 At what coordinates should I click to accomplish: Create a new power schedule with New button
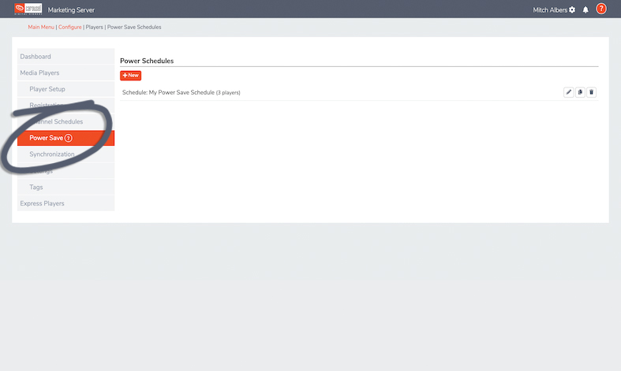coord(131,75)
